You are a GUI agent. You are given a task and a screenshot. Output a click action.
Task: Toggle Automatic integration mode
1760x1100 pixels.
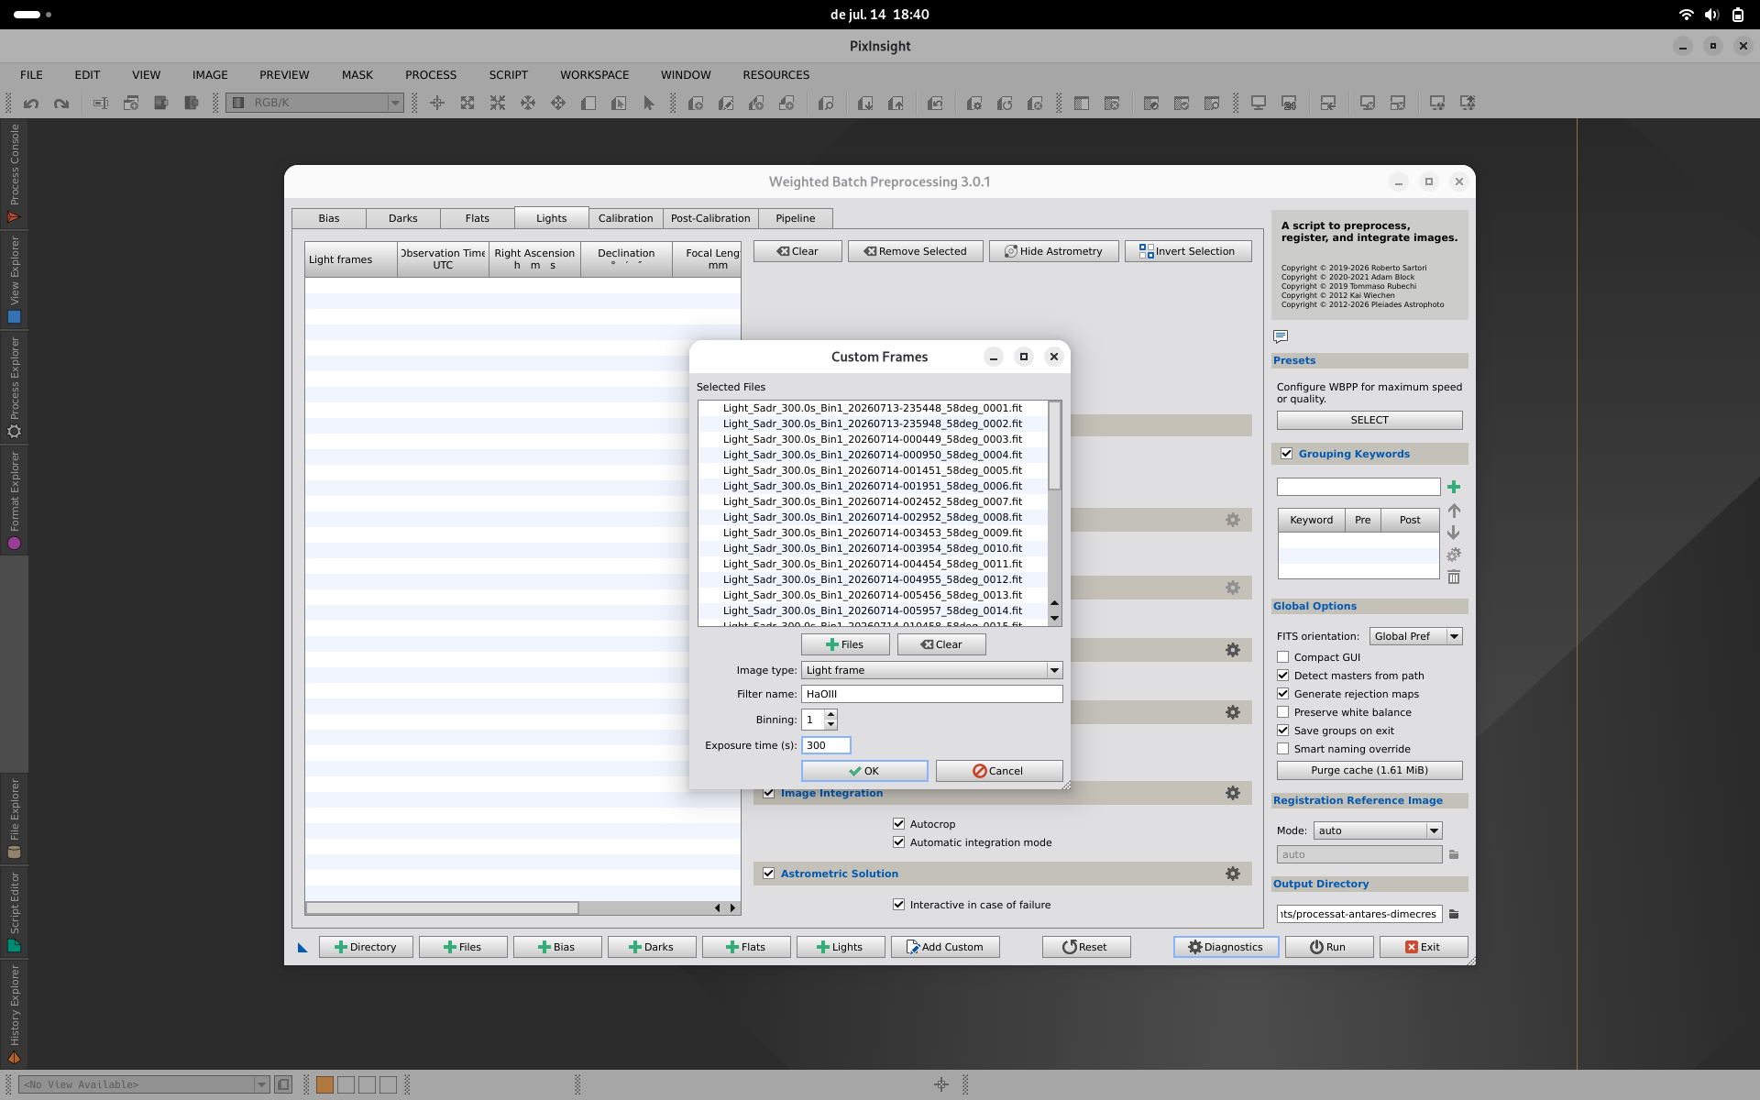click(899, 842)
